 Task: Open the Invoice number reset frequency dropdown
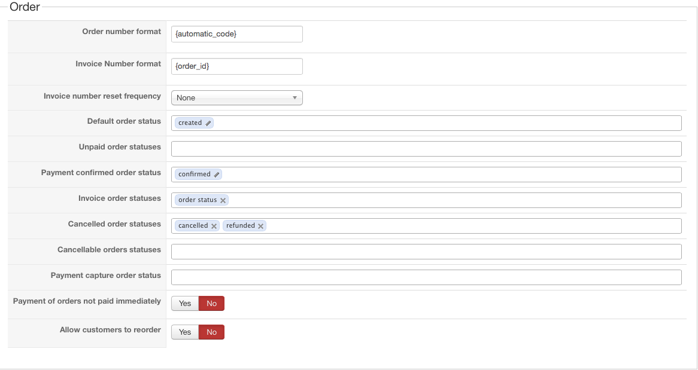pos(237,98)
